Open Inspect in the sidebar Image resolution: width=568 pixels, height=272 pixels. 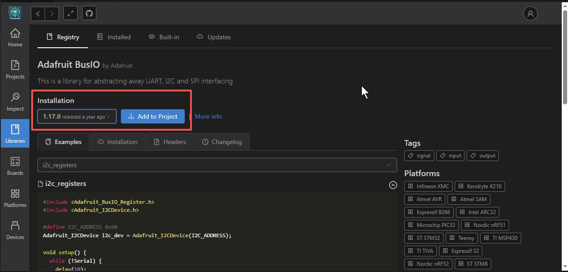[x=15, y=102]
